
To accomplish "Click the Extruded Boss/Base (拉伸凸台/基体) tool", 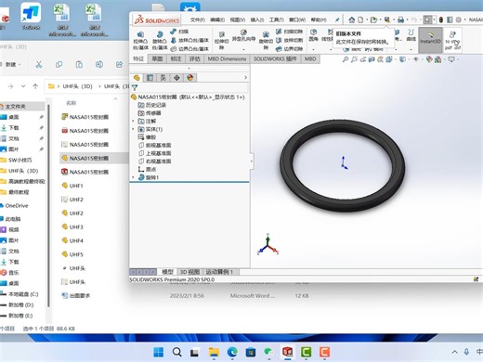I will click(140, 40).
